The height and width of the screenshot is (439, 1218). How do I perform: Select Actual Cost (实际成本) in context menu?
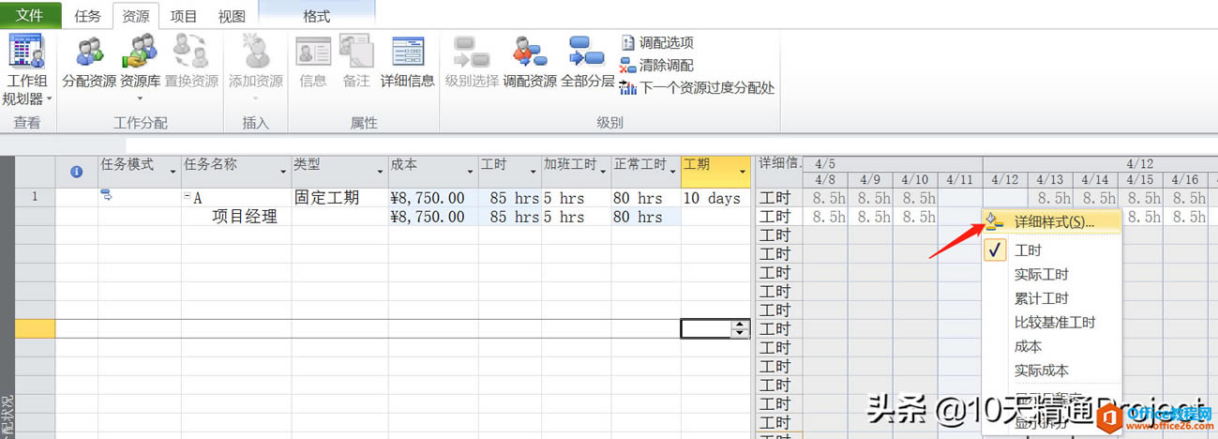[1050, 371]
